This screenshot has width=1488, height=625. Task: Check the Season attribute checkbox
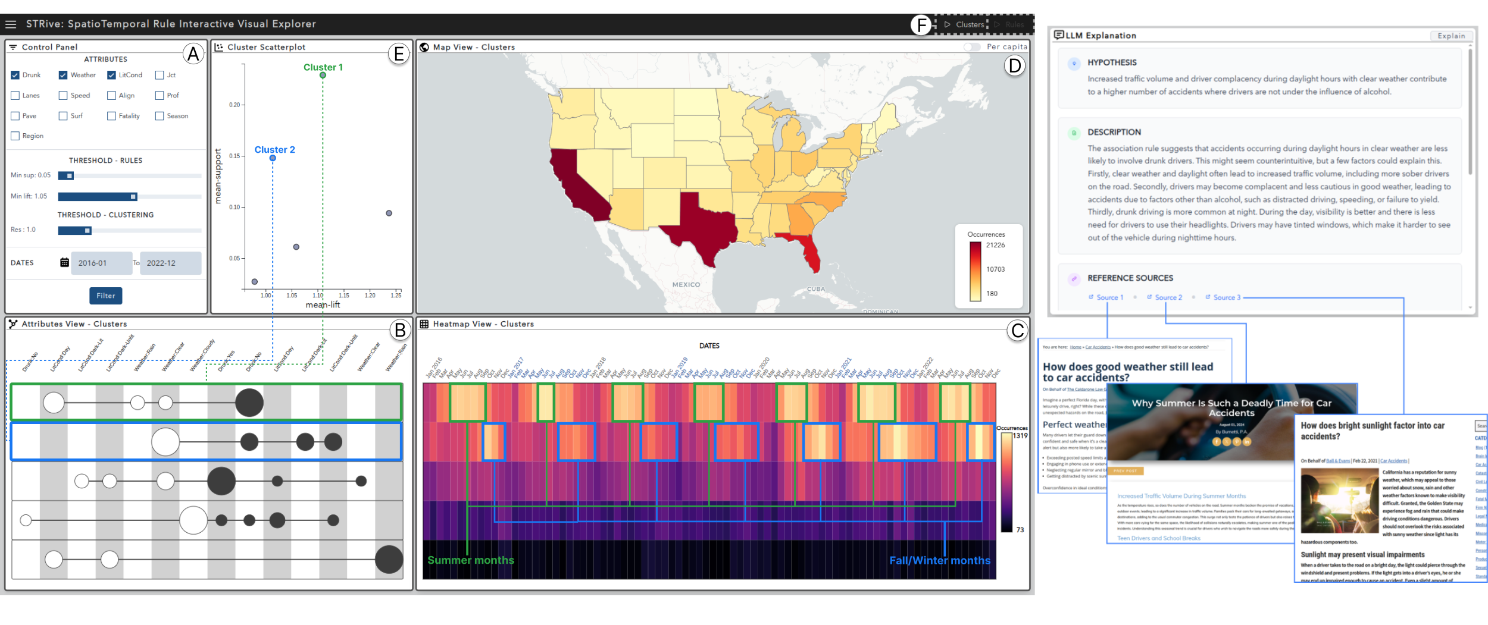[x=160, y=116]
